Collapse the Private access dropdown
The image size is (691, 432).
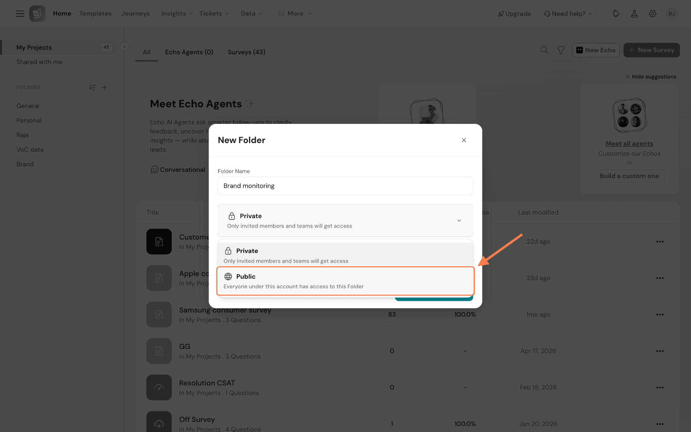[345, 220]
